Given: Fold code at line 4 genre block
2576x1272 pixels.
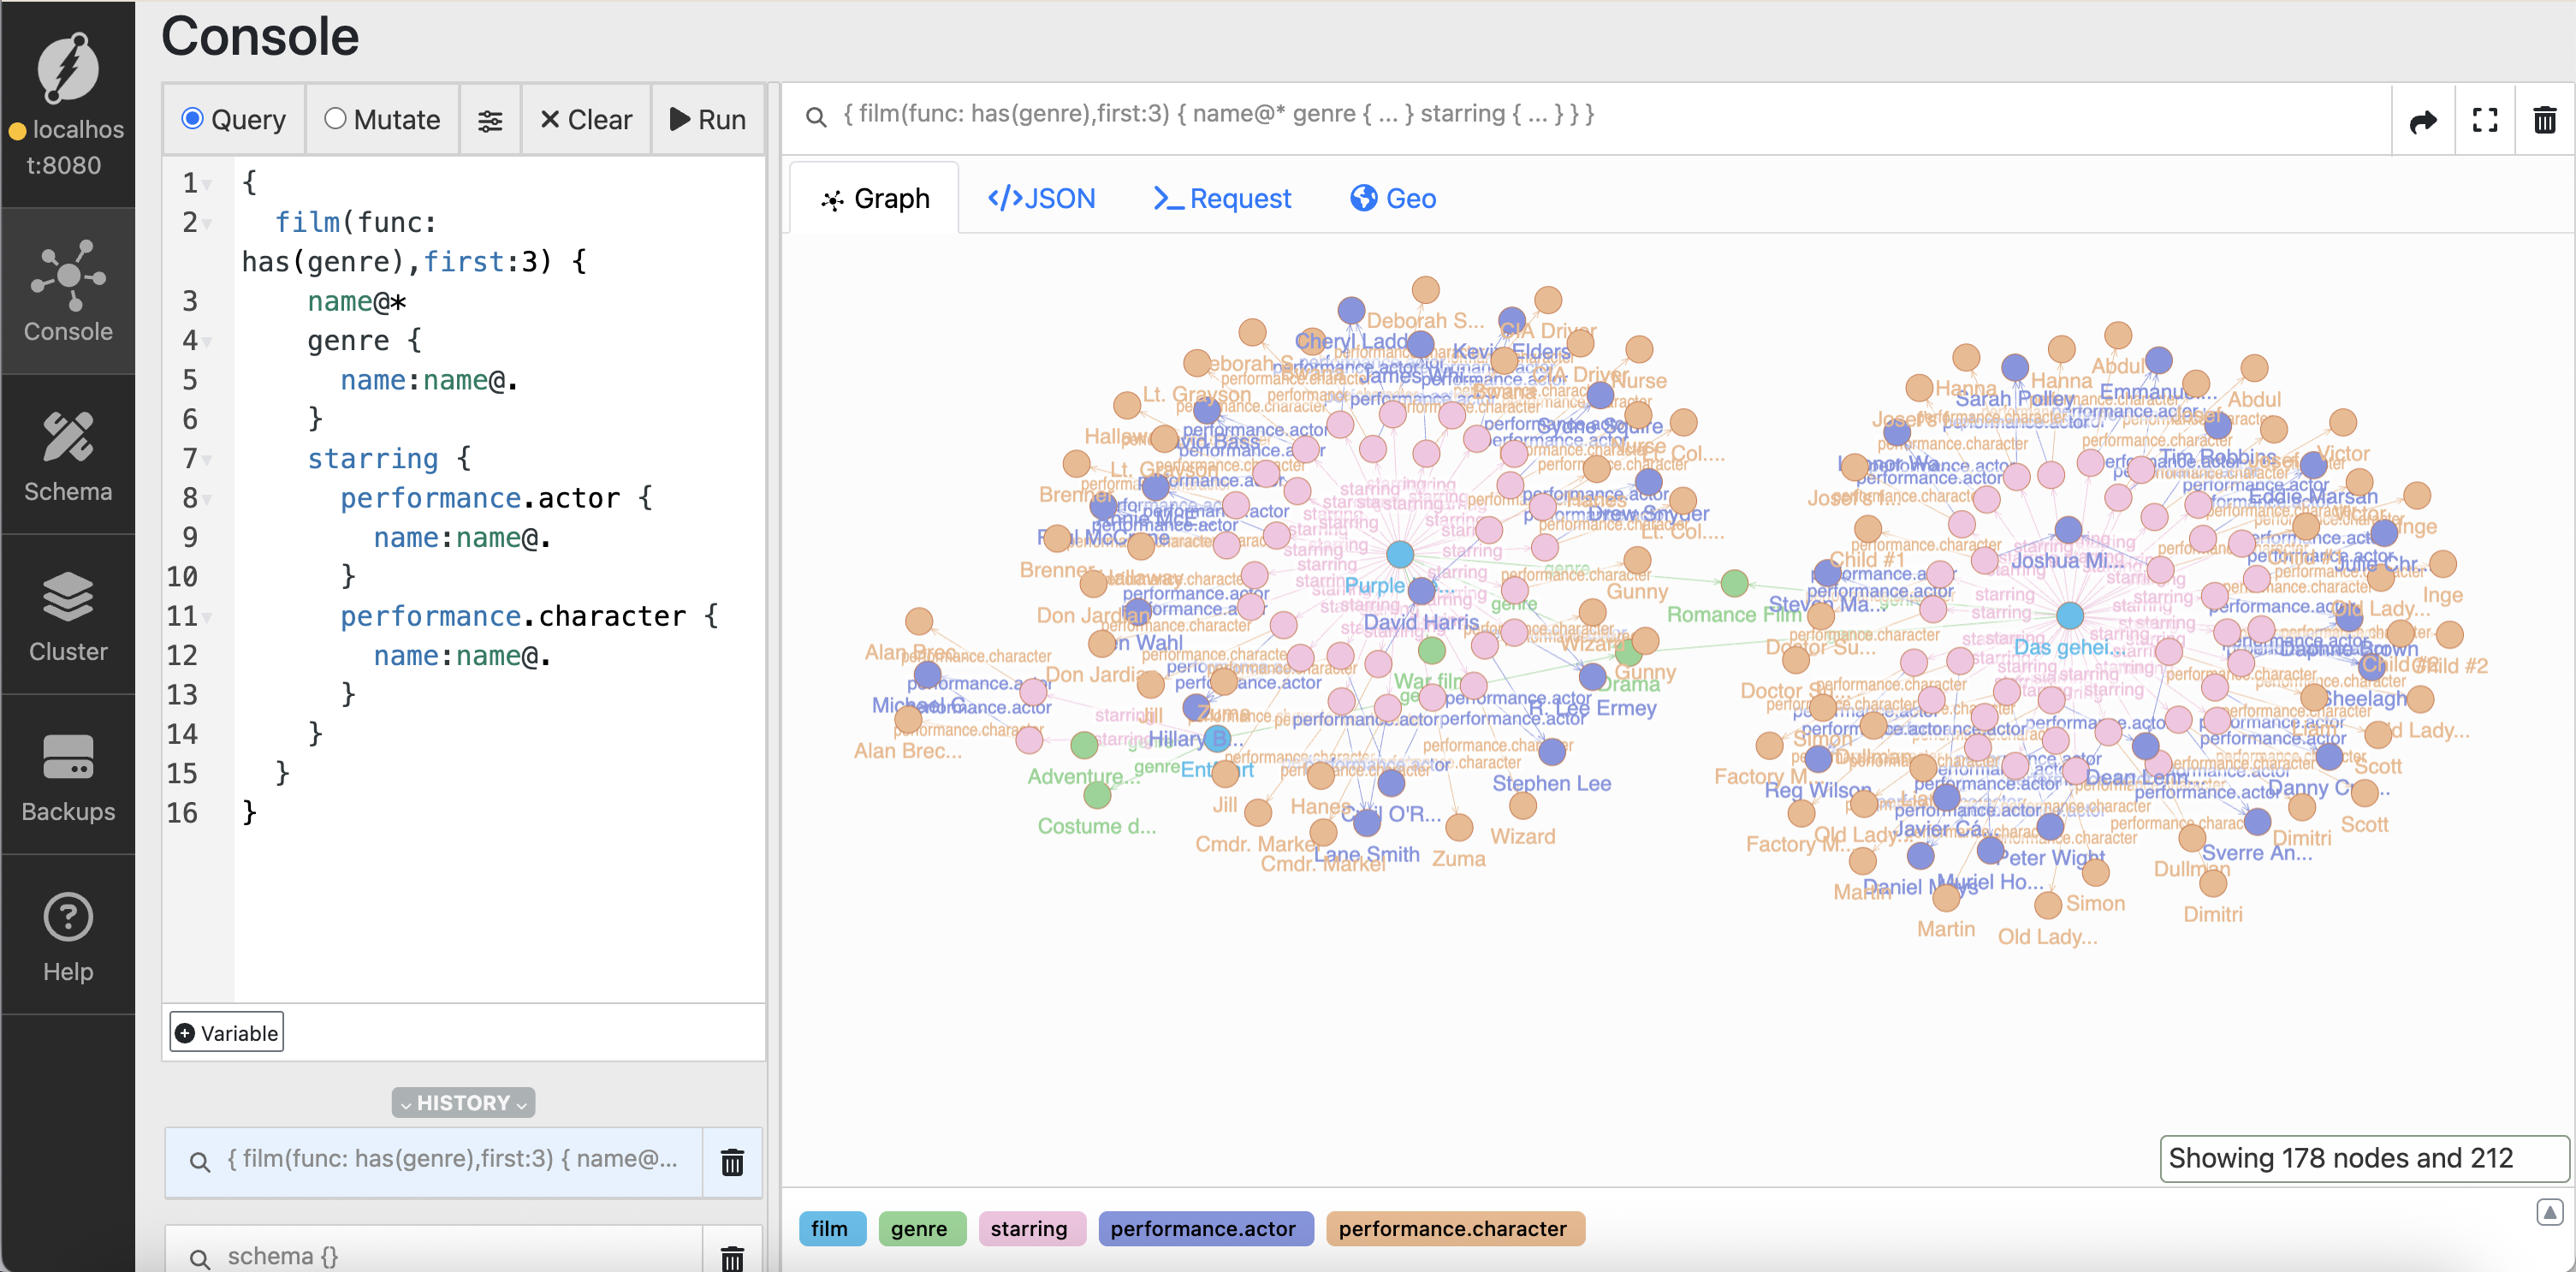Looking at the screenshot, I should (207, 342).
